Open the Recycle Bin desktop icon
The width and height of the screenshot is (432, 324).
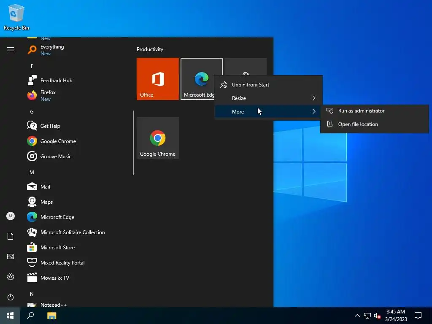[16, 17]
